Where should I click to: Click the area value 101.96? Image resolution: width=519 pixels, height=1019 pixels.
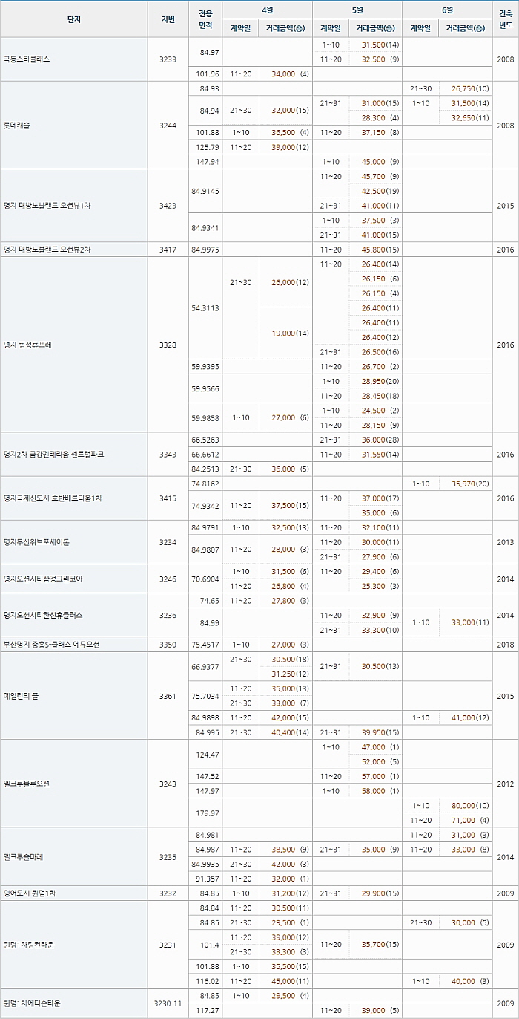point(208,74)
